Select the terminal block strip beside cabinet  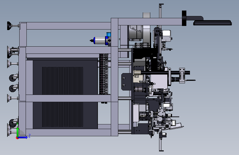(x=104, y=74)
